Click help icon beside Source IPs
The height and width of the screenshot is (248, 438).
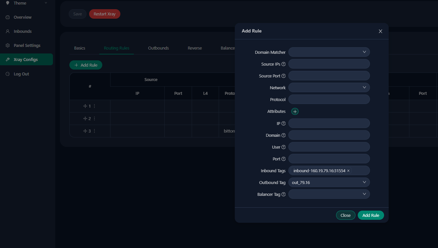click(283, 64)
